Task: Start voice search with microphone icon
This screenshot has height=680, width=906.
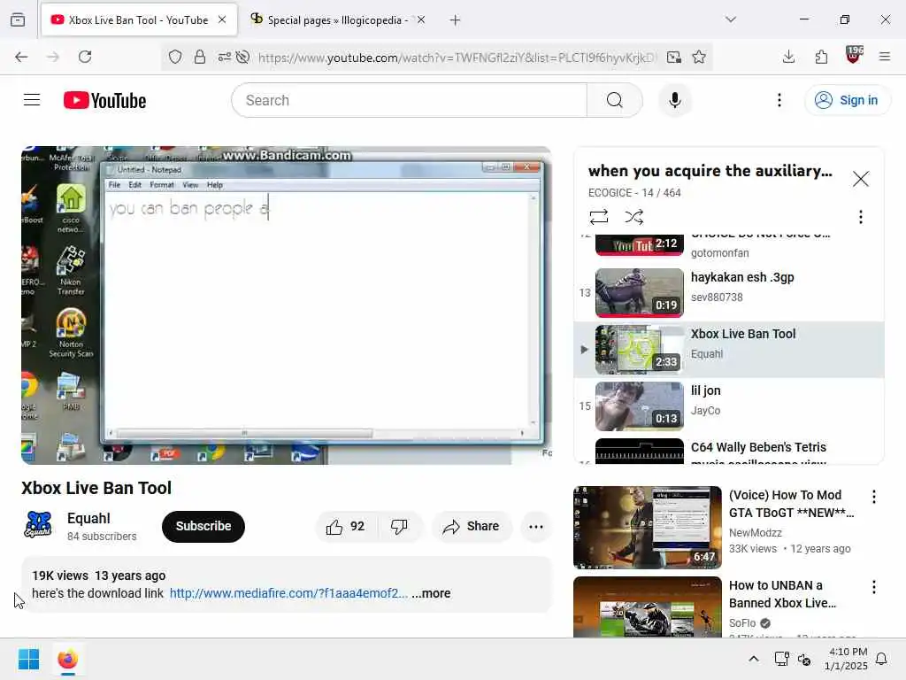Action: [x=674, y=100]
